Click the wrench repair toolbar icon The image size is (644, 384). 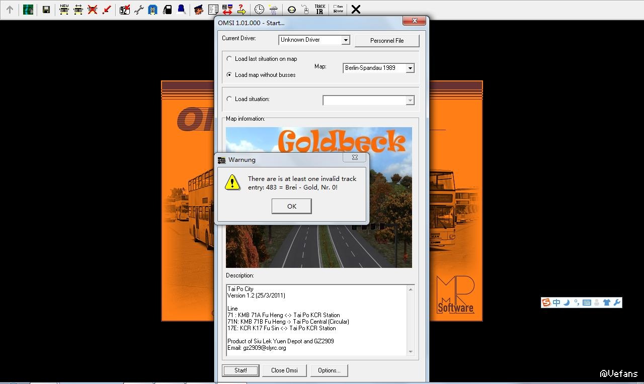139,10
